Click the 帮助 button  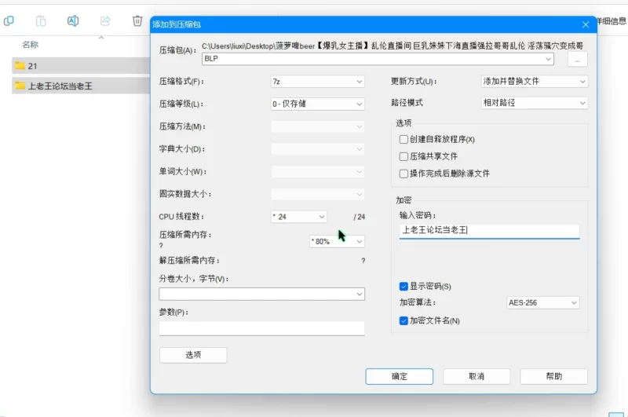tap(554, 376)
